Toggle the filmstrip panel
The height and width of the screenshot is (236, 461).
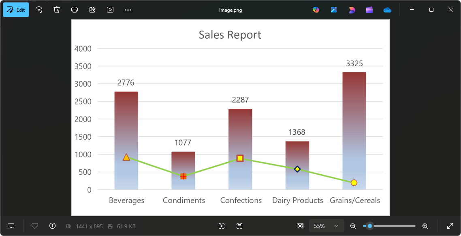(x=11, y=226)
